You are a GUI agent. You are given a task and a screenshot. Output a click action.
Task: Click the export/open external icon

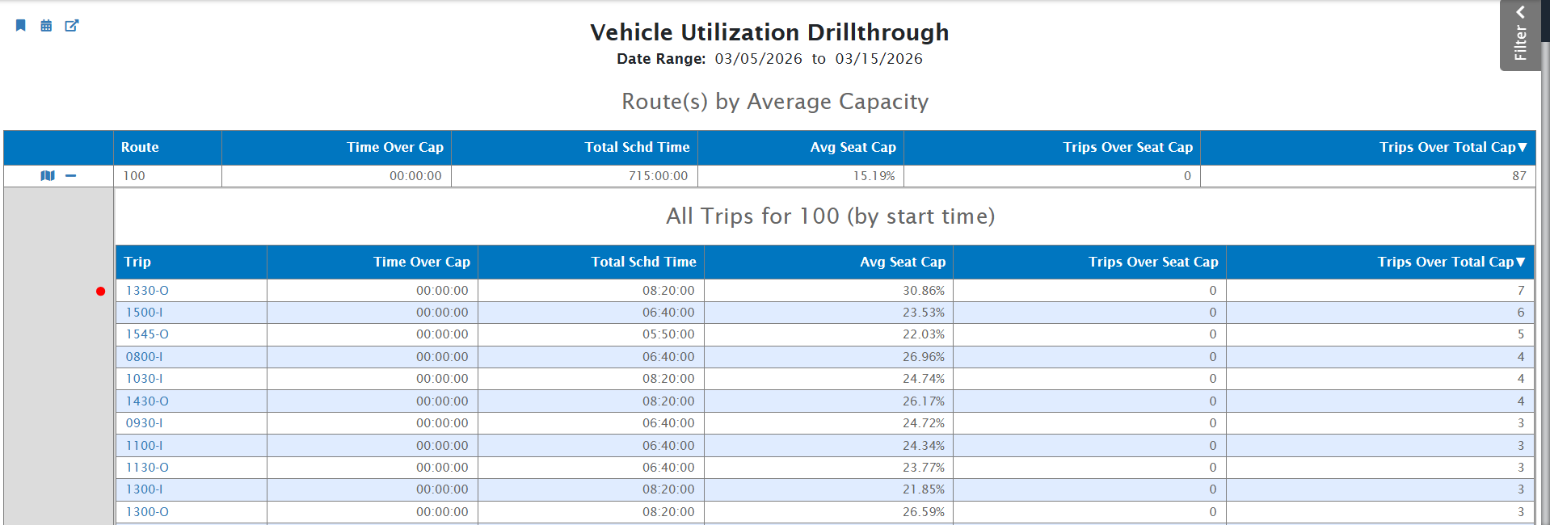pos(72,26)
